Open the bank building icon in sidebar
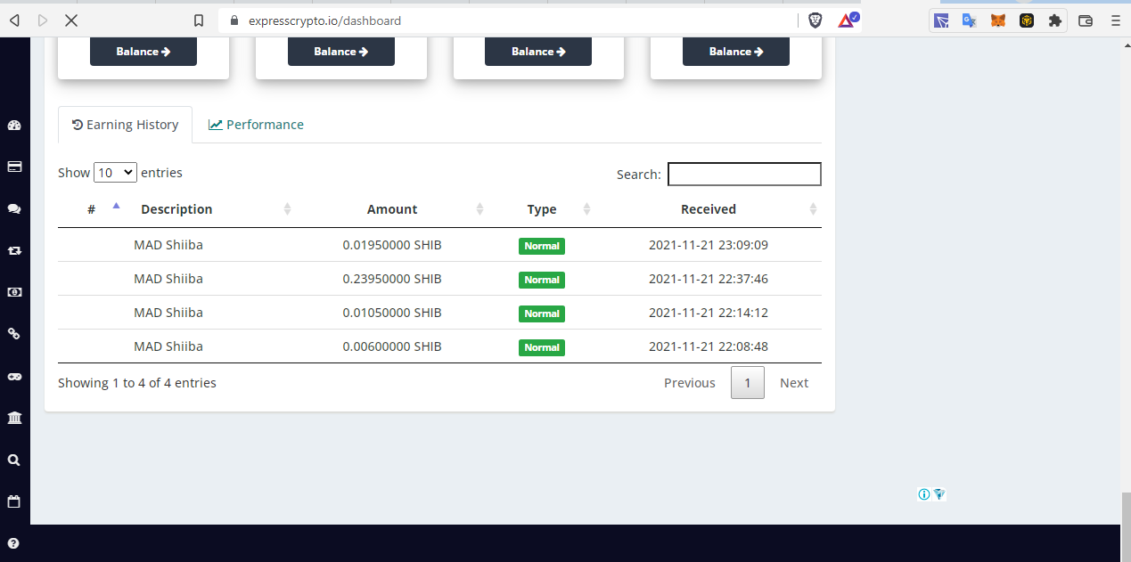The height and width of the screenshot is (562, 1131). [14, 419]
